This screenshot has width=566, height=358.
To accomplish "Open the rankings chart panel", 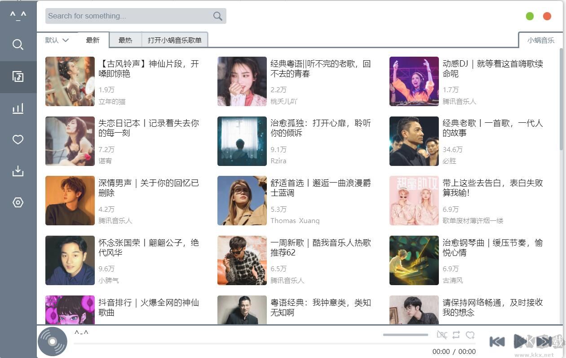I will pyautogui.click(x=18, y=108).
